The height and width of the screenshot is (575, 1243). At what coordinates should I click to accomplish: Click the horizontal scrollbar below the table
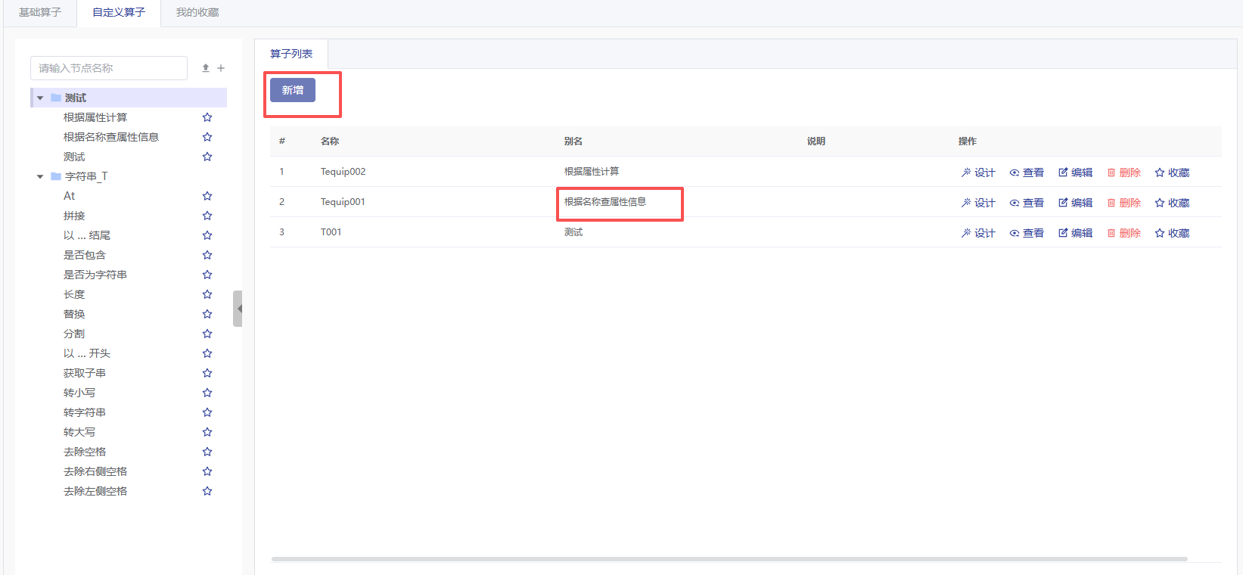pyautogui.click(x=729, y=559)
